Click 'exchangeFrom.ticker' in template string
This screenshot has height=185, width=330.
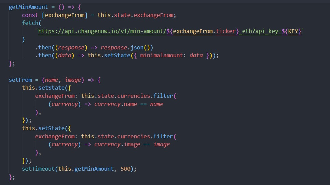(x=204, y=31)
